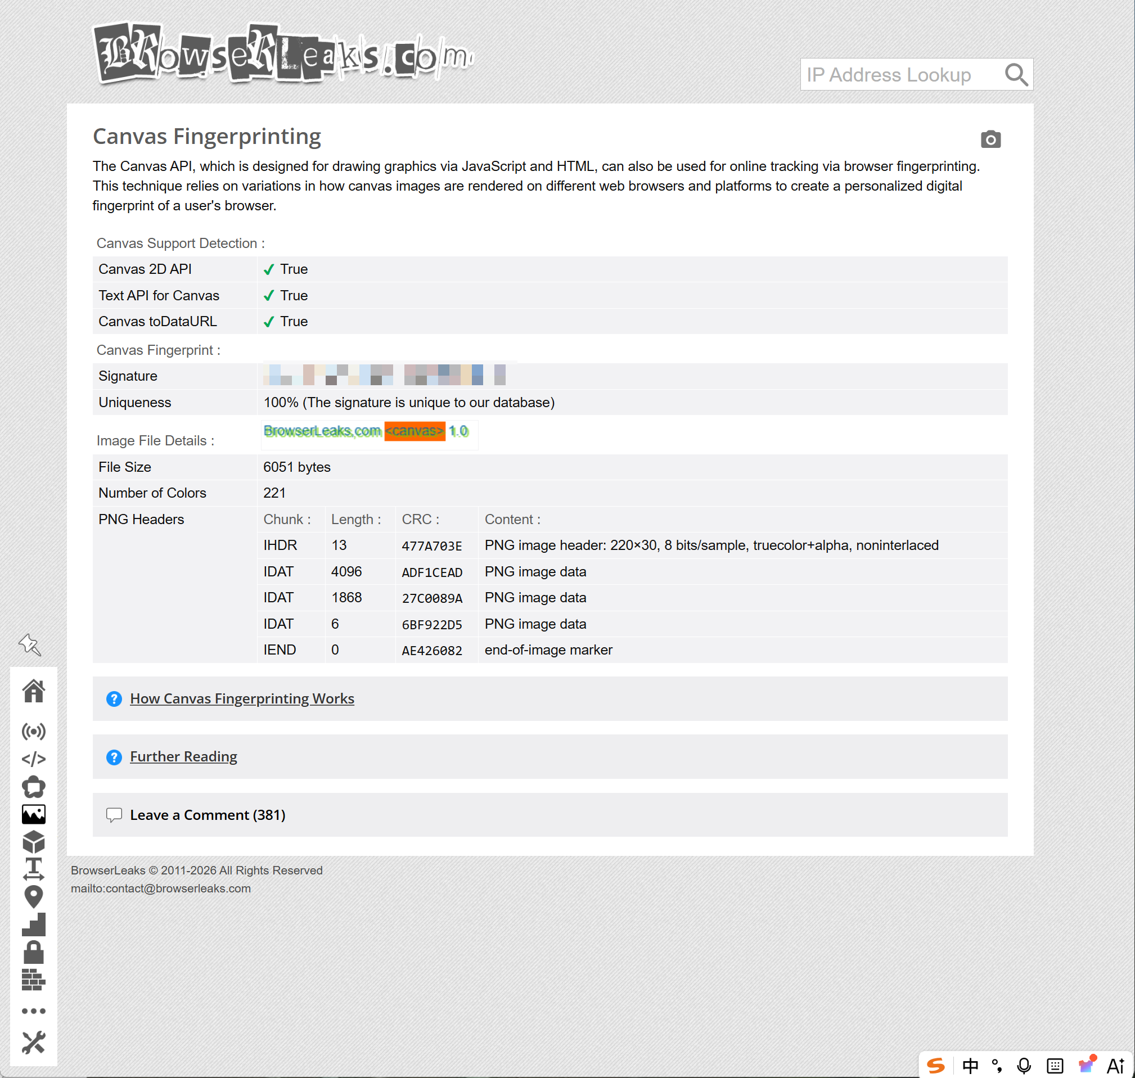Click the Canvas toDataURL row label
Screen dimensions: 1135x1078
point(157,321)
